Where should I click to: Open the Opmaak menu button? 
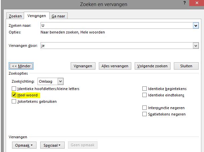point(24,145)
